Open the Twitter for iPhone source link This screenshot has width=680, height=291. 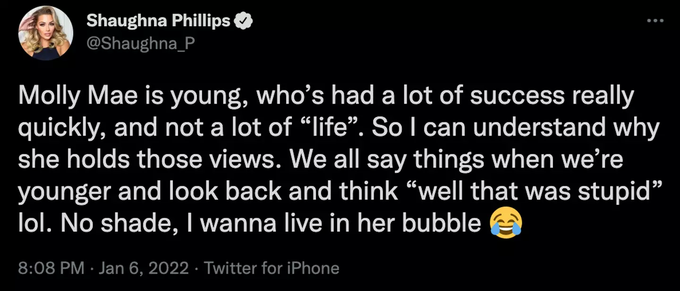click(x=272, y=268)
